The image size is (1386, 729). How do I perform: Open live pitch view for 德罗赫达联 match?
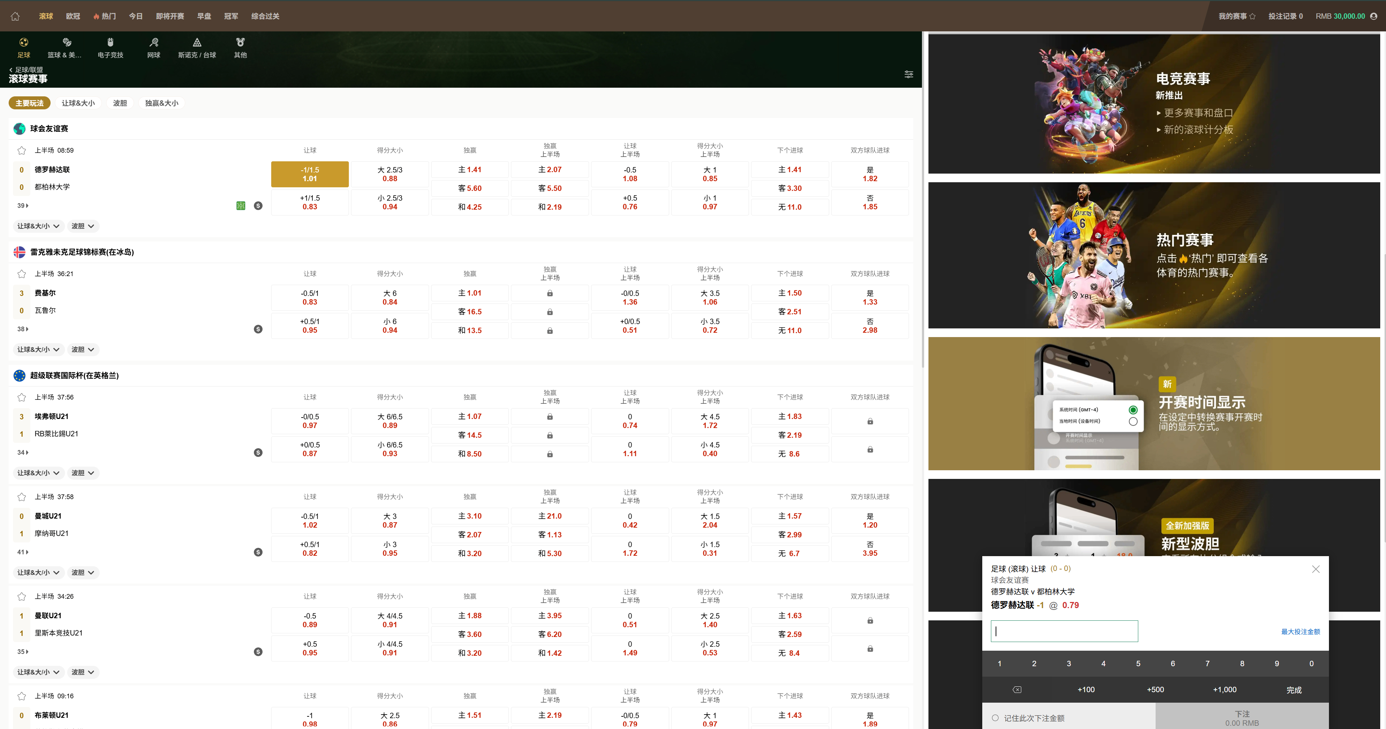pos(241,206)
